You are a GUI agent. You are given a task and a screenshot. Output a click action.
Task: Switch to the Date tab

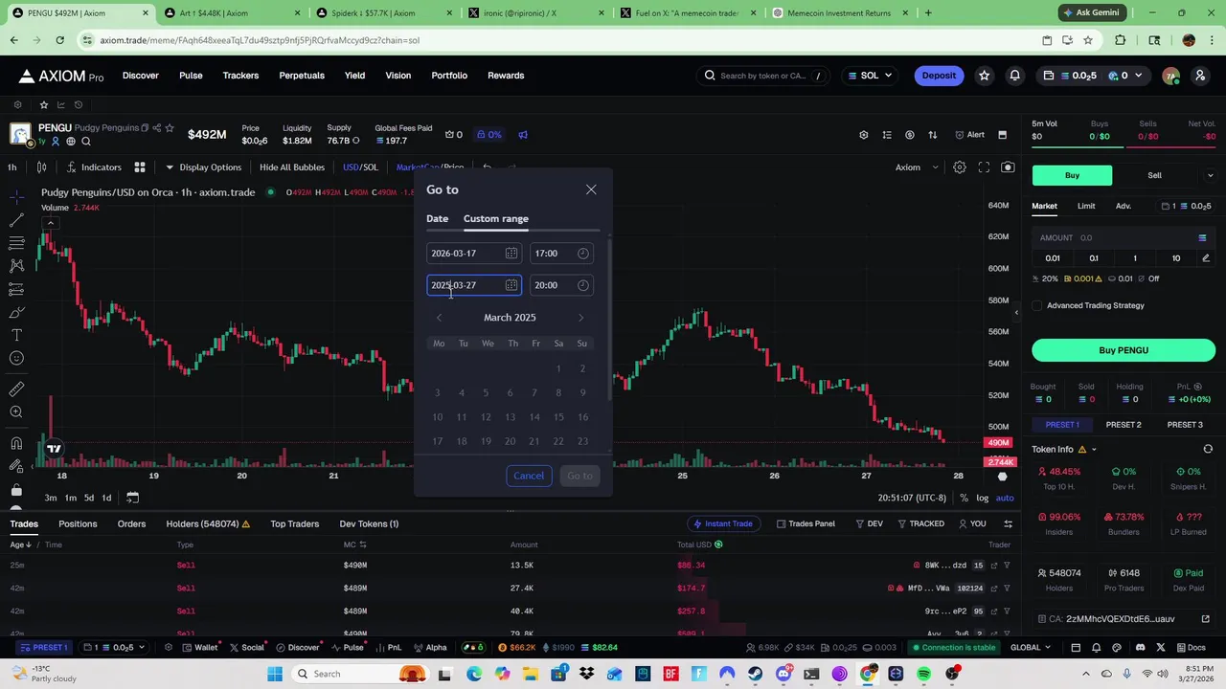click(437, 218)
